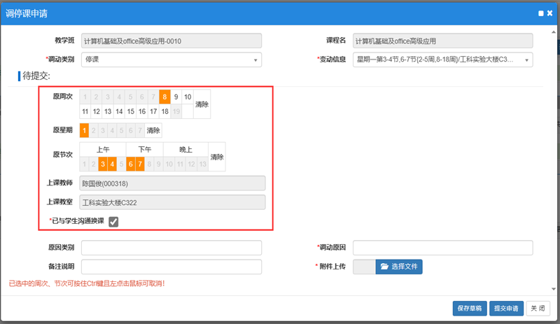
Task: Click into the 调动原因 input field
Action: coord(442,248)
